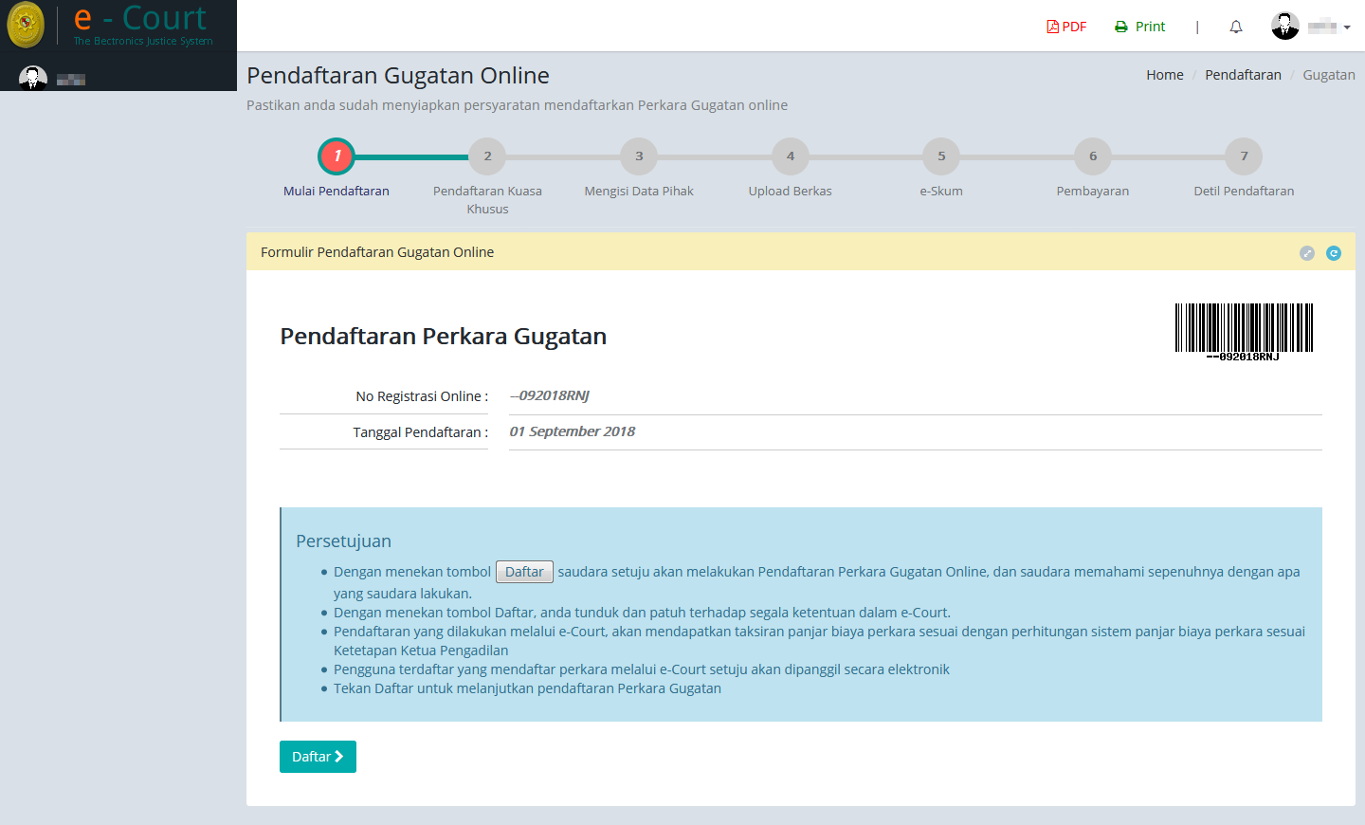Select step 4 Upload Berkas
Image resolution: width=1365 pixels, height=825 pixels.
[791, 156]
